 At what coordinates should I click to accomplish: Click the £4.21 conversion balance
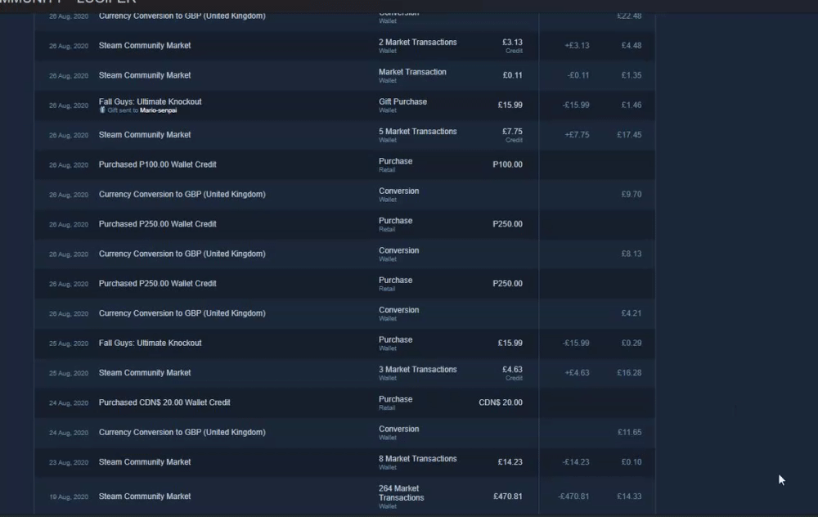click(x=631, y=313)
